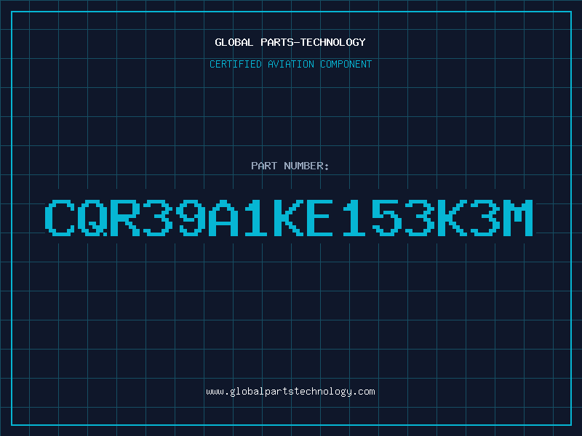Click the word CERTIFIED in the subtitle
This screenshot has height=436, width=582.
point(235,64)
